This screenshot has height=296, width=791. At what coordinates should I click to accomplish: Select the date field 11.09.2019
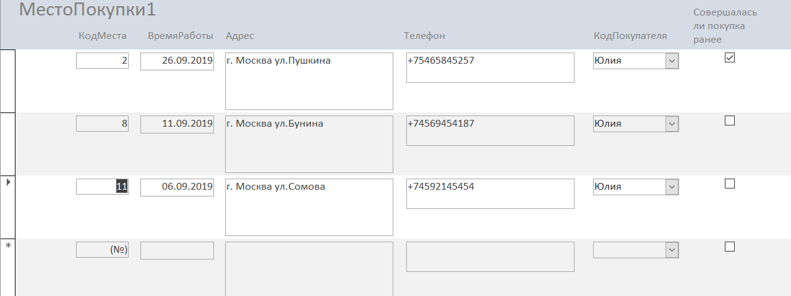pyautogui.click(x=177, y=124)
